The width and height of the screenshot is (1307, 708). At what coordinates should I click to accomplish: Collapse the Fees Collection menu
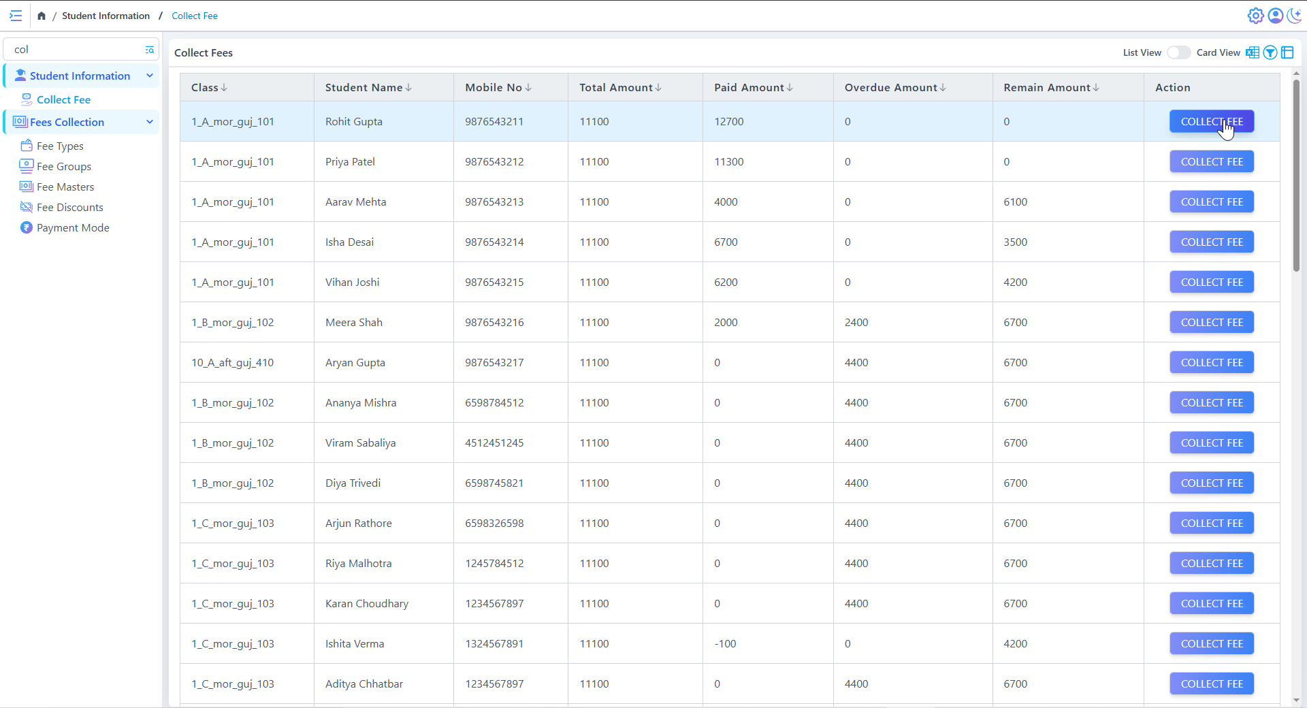point(149,122)
